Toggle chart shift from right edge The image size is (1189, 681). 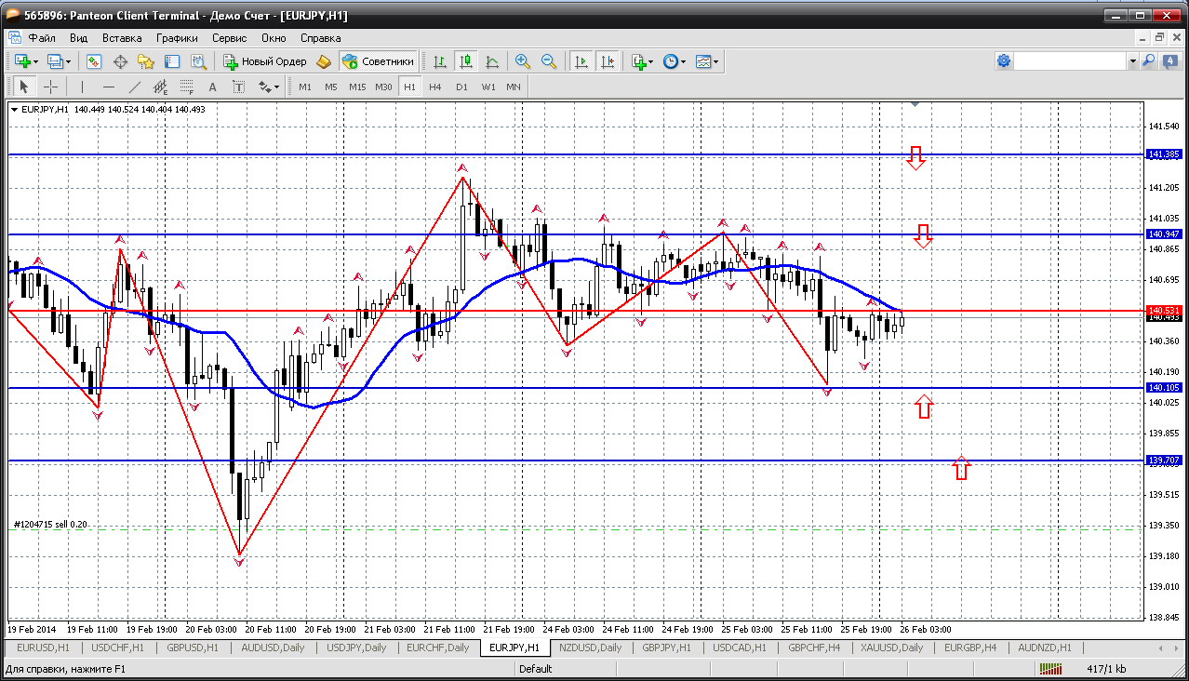coord(608,61)
